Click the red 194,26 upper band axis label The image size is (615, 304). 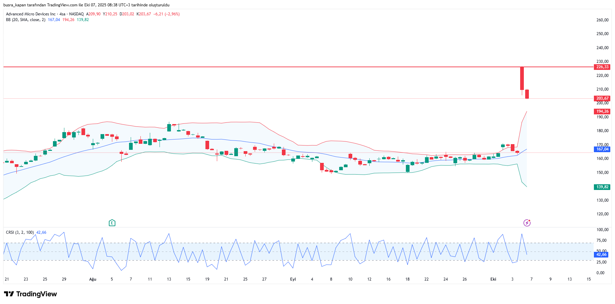click(x=602, y=111)
